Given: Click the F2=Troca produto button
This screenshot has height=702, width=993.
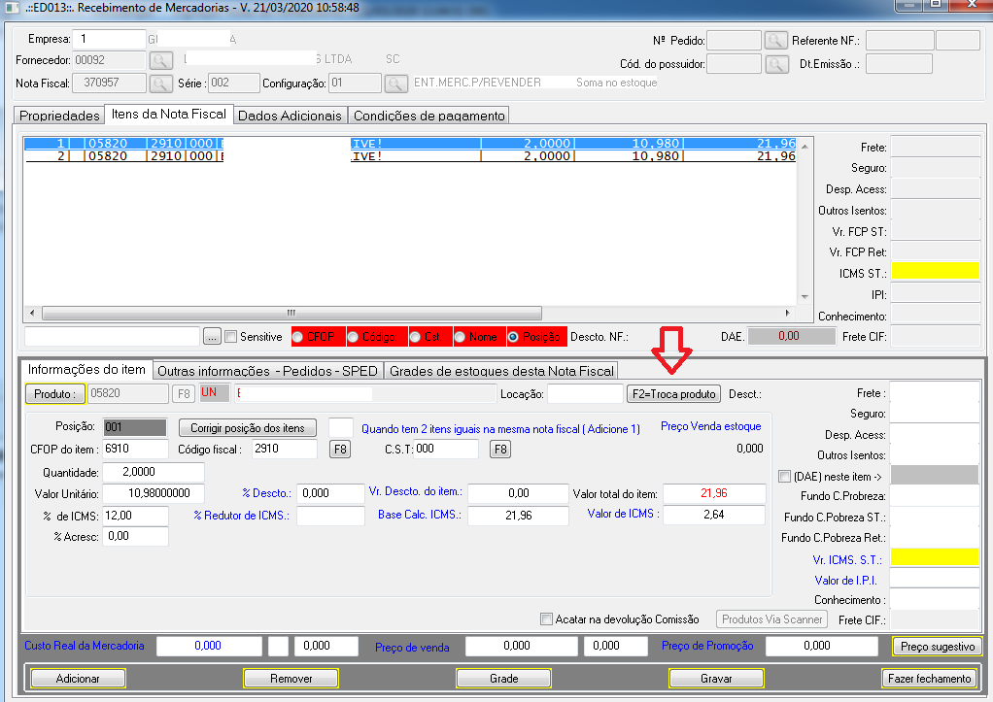Looking at the screenshot, I should (673, 394).
